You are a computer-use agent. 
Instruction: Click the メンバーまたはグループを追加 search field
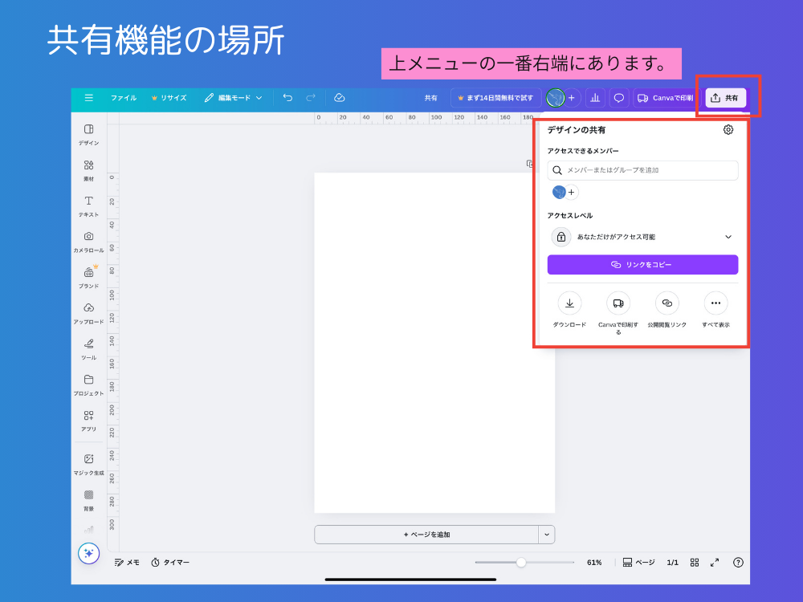642,170
